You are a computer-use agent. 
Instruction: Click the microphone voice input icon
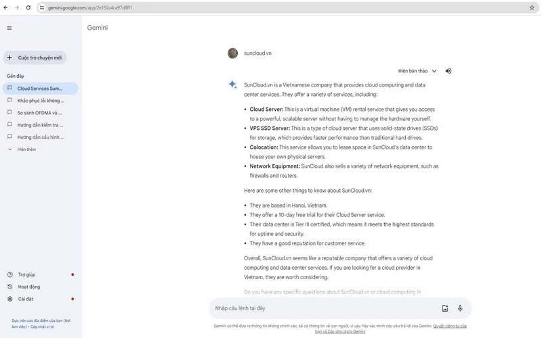(460, 308)
